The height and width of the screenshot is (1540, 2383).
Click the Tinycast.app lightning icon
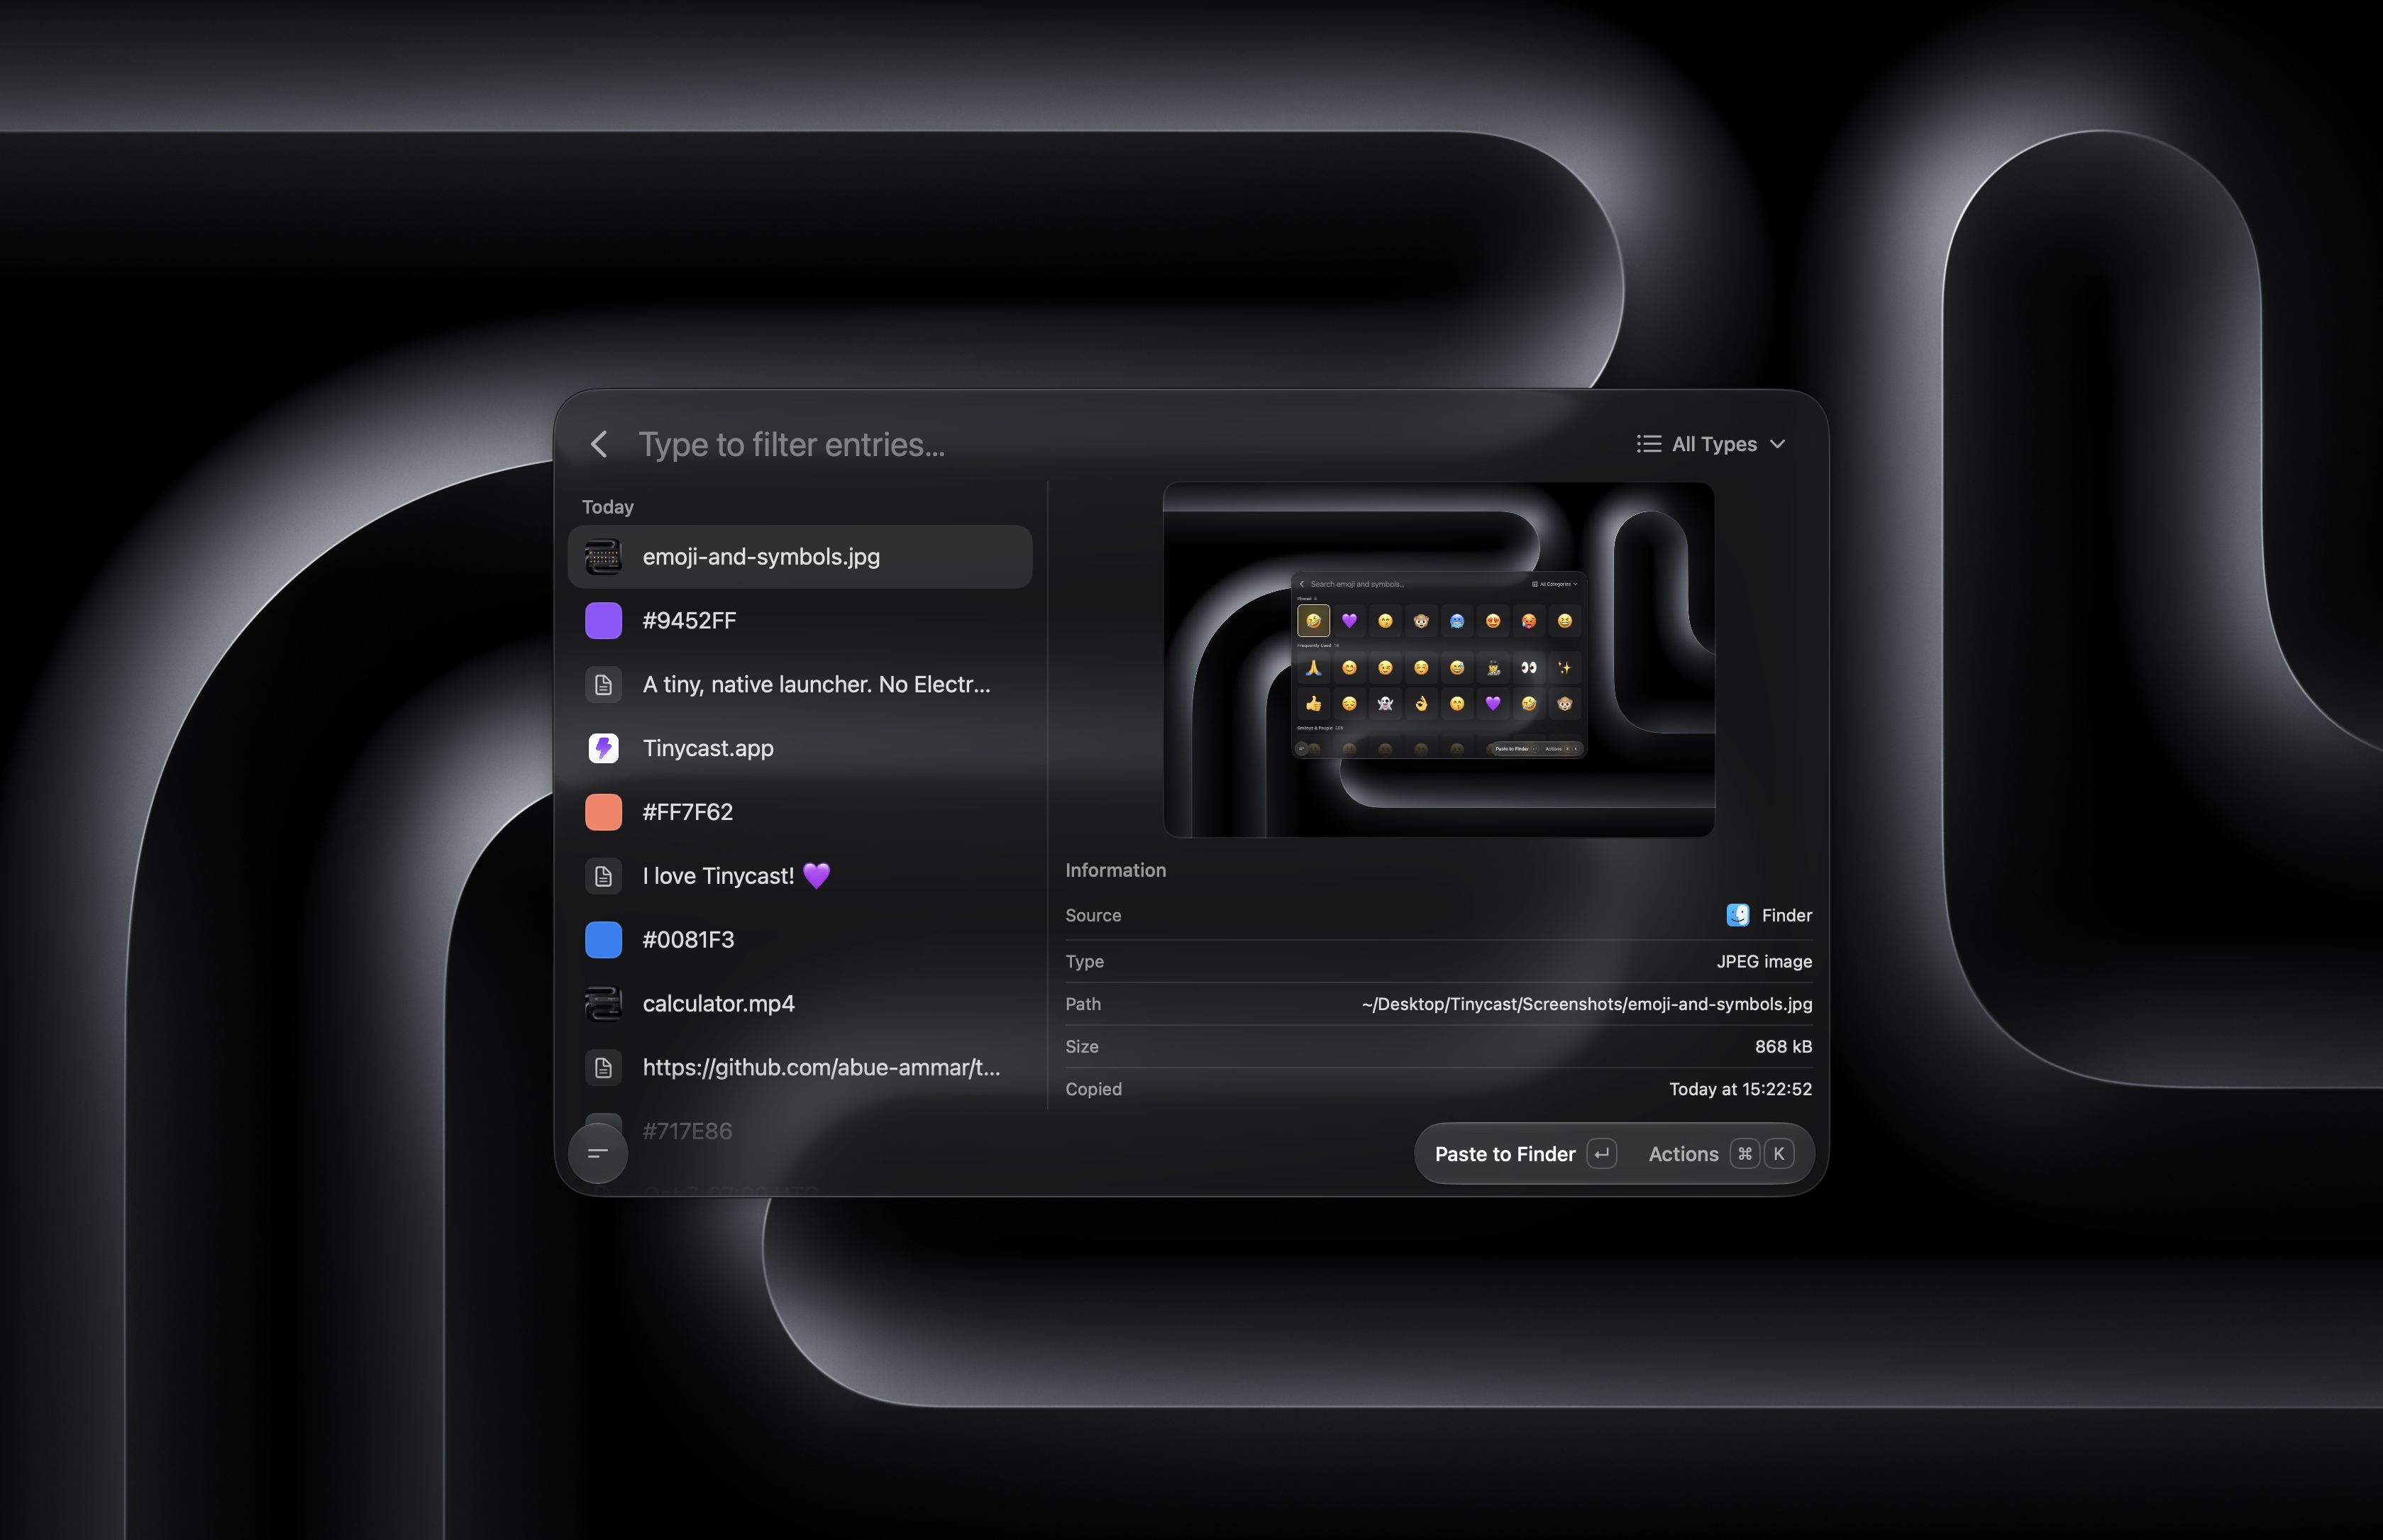tap(603, 749)
